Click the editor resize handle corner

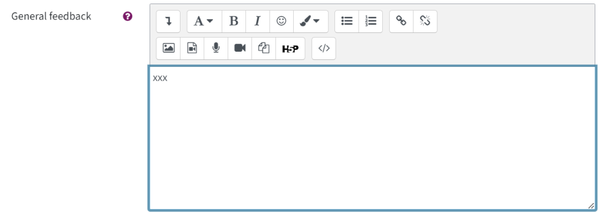tap(591, 206)
